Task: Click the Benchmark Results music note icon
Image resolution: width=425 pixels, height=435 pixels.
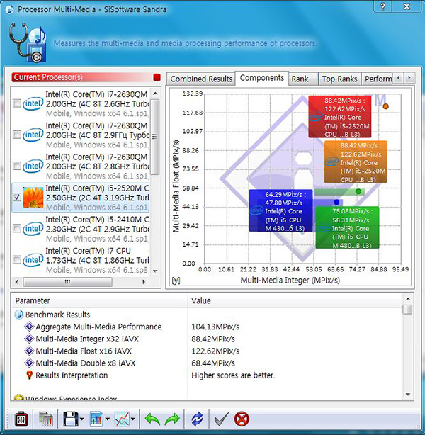Action: point(18,315)
